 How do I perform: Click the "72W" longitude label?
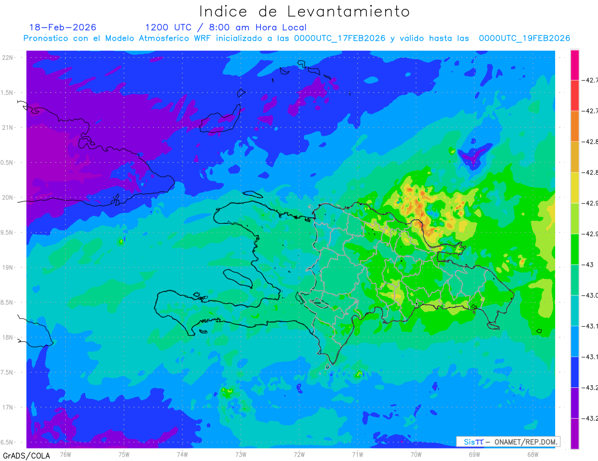pyautogui.click(x=299, y=454)
